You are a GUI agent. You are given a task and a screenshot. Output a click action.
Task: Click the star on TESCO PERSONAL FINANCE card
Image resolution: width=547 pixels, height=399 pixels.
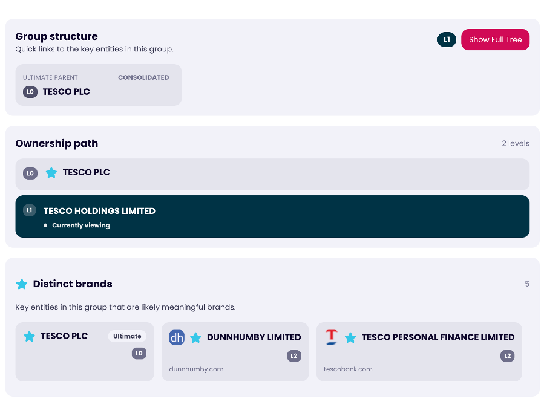350,338
